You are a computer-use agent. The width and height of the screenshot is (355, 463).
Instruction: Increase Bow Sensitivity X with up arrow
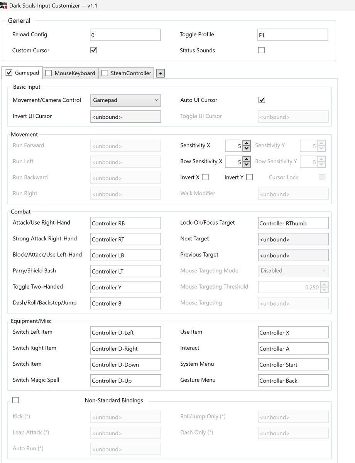point(247,159)
